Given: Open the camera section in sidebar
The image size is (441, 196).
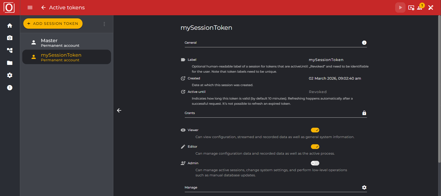Looking at the screenshot, I should point(10,38).
